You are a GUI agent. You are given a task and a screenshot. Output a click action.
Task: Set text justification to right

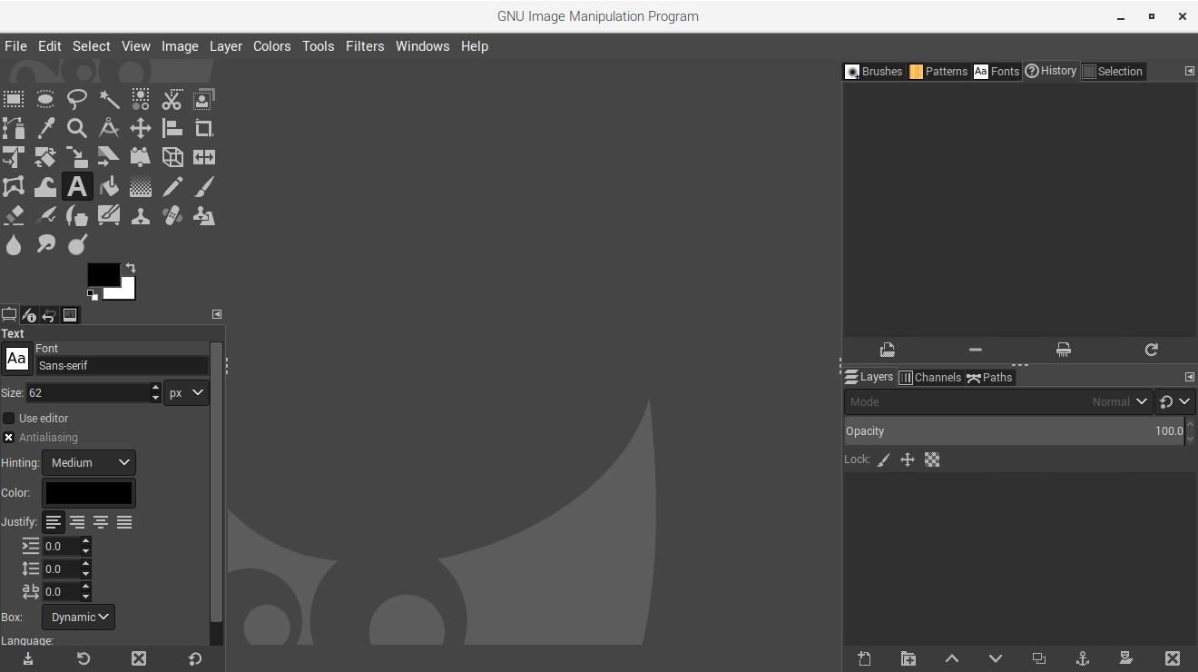click(x=77, y=522)
